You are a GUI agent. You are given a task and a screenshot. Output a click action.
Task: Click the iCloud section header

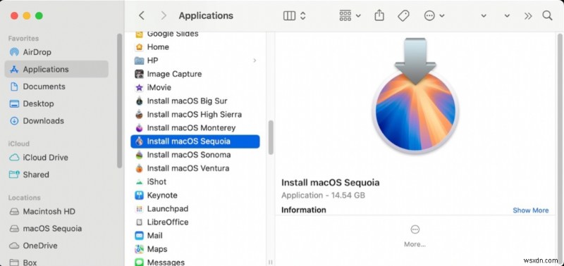19,144
